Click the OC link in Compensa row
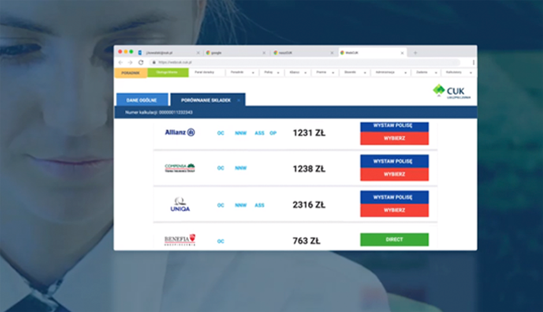543x312 pixels. [220, 168]
